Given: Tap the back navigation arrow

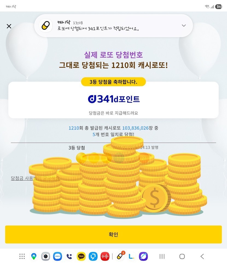Looking at the screenshot, I should click(x=202, y=256).
